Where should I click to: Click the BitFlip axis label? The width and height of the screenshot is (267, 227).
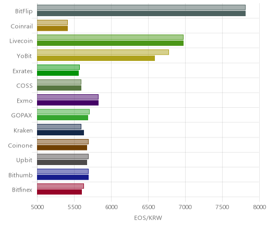(x=24, y=11)
